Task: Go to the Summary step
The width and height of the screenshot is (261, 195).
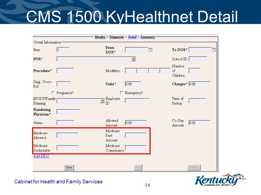Action: 148,37
